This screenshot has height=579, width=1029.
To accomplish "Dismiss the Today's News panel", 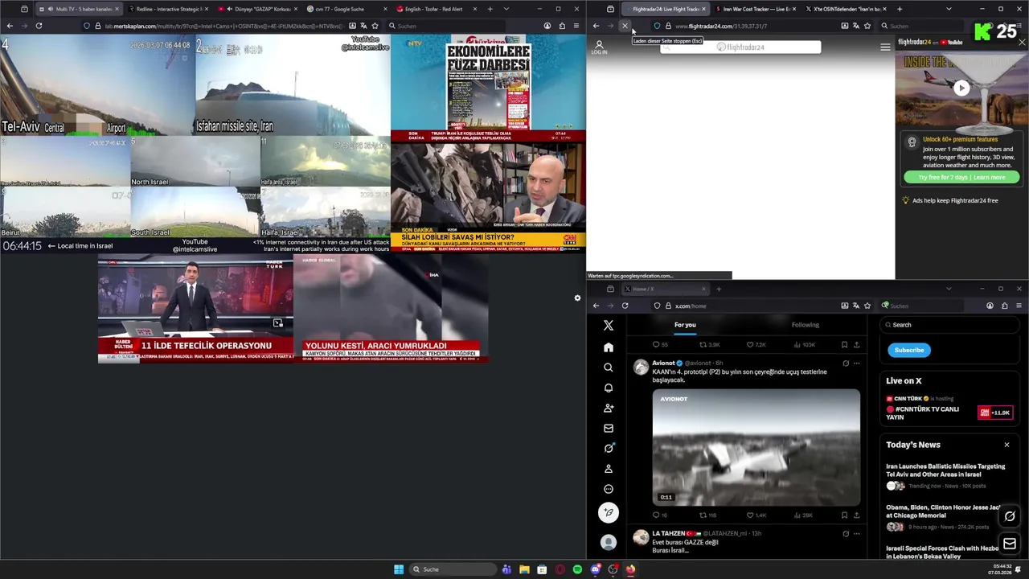I will (x=1006, y=445).
